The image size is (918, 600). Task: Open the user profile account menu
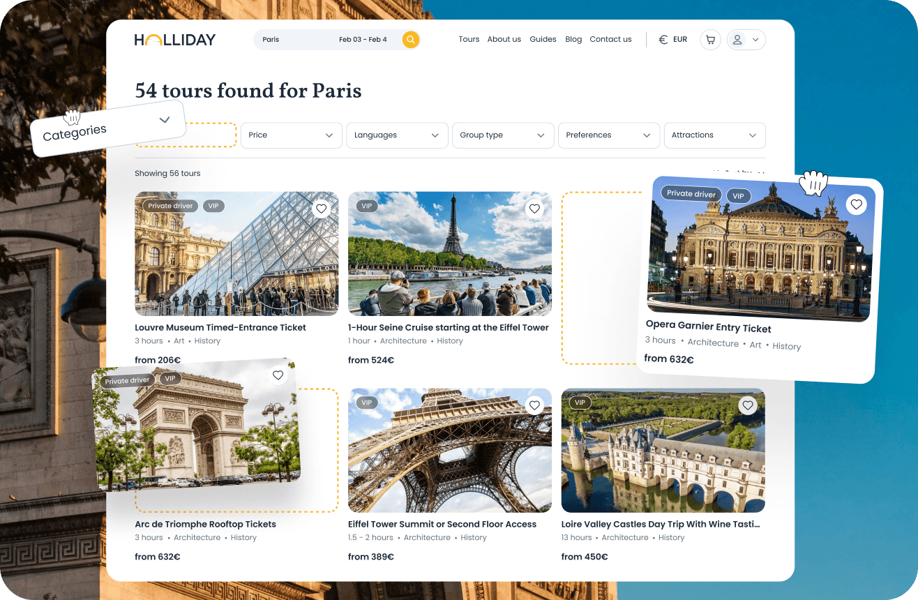click(746, 40)
